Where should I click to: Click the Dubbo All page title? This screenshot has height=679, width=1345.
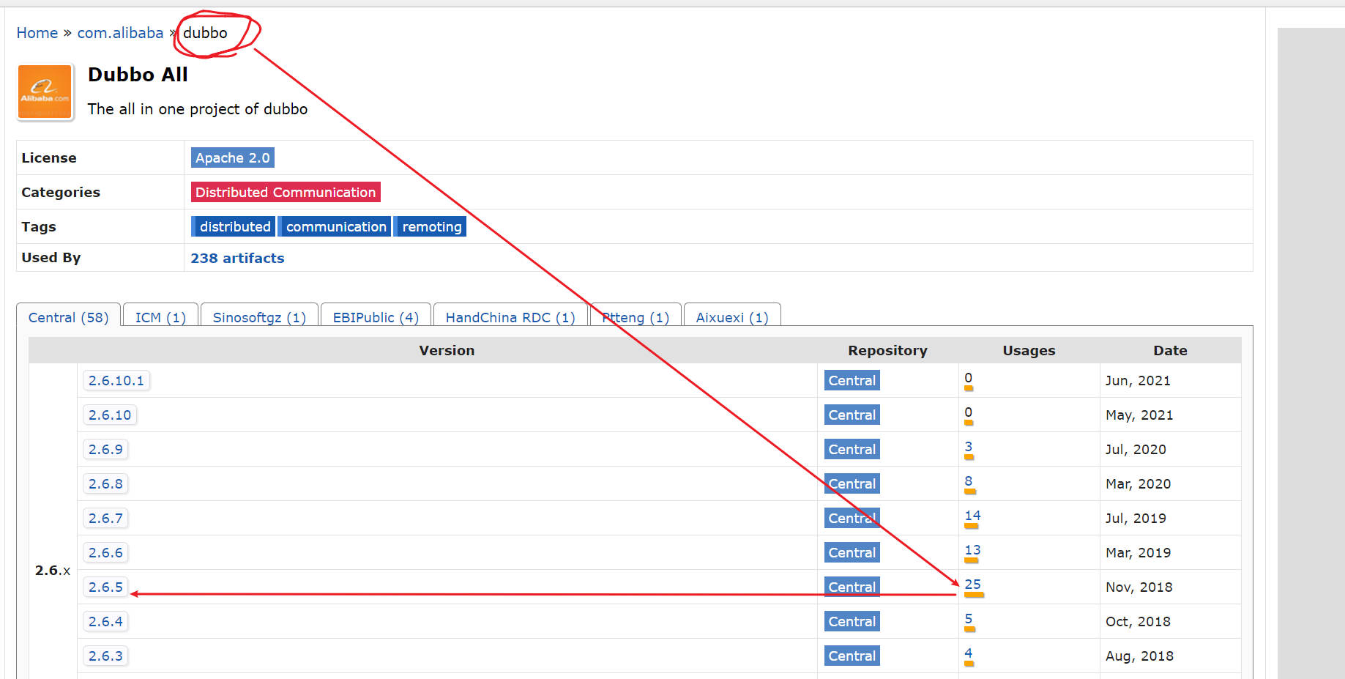tap(138, 75)
